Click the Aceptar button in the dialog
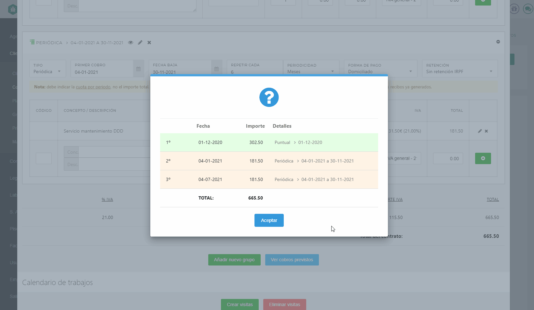 [x=269, y=220]
